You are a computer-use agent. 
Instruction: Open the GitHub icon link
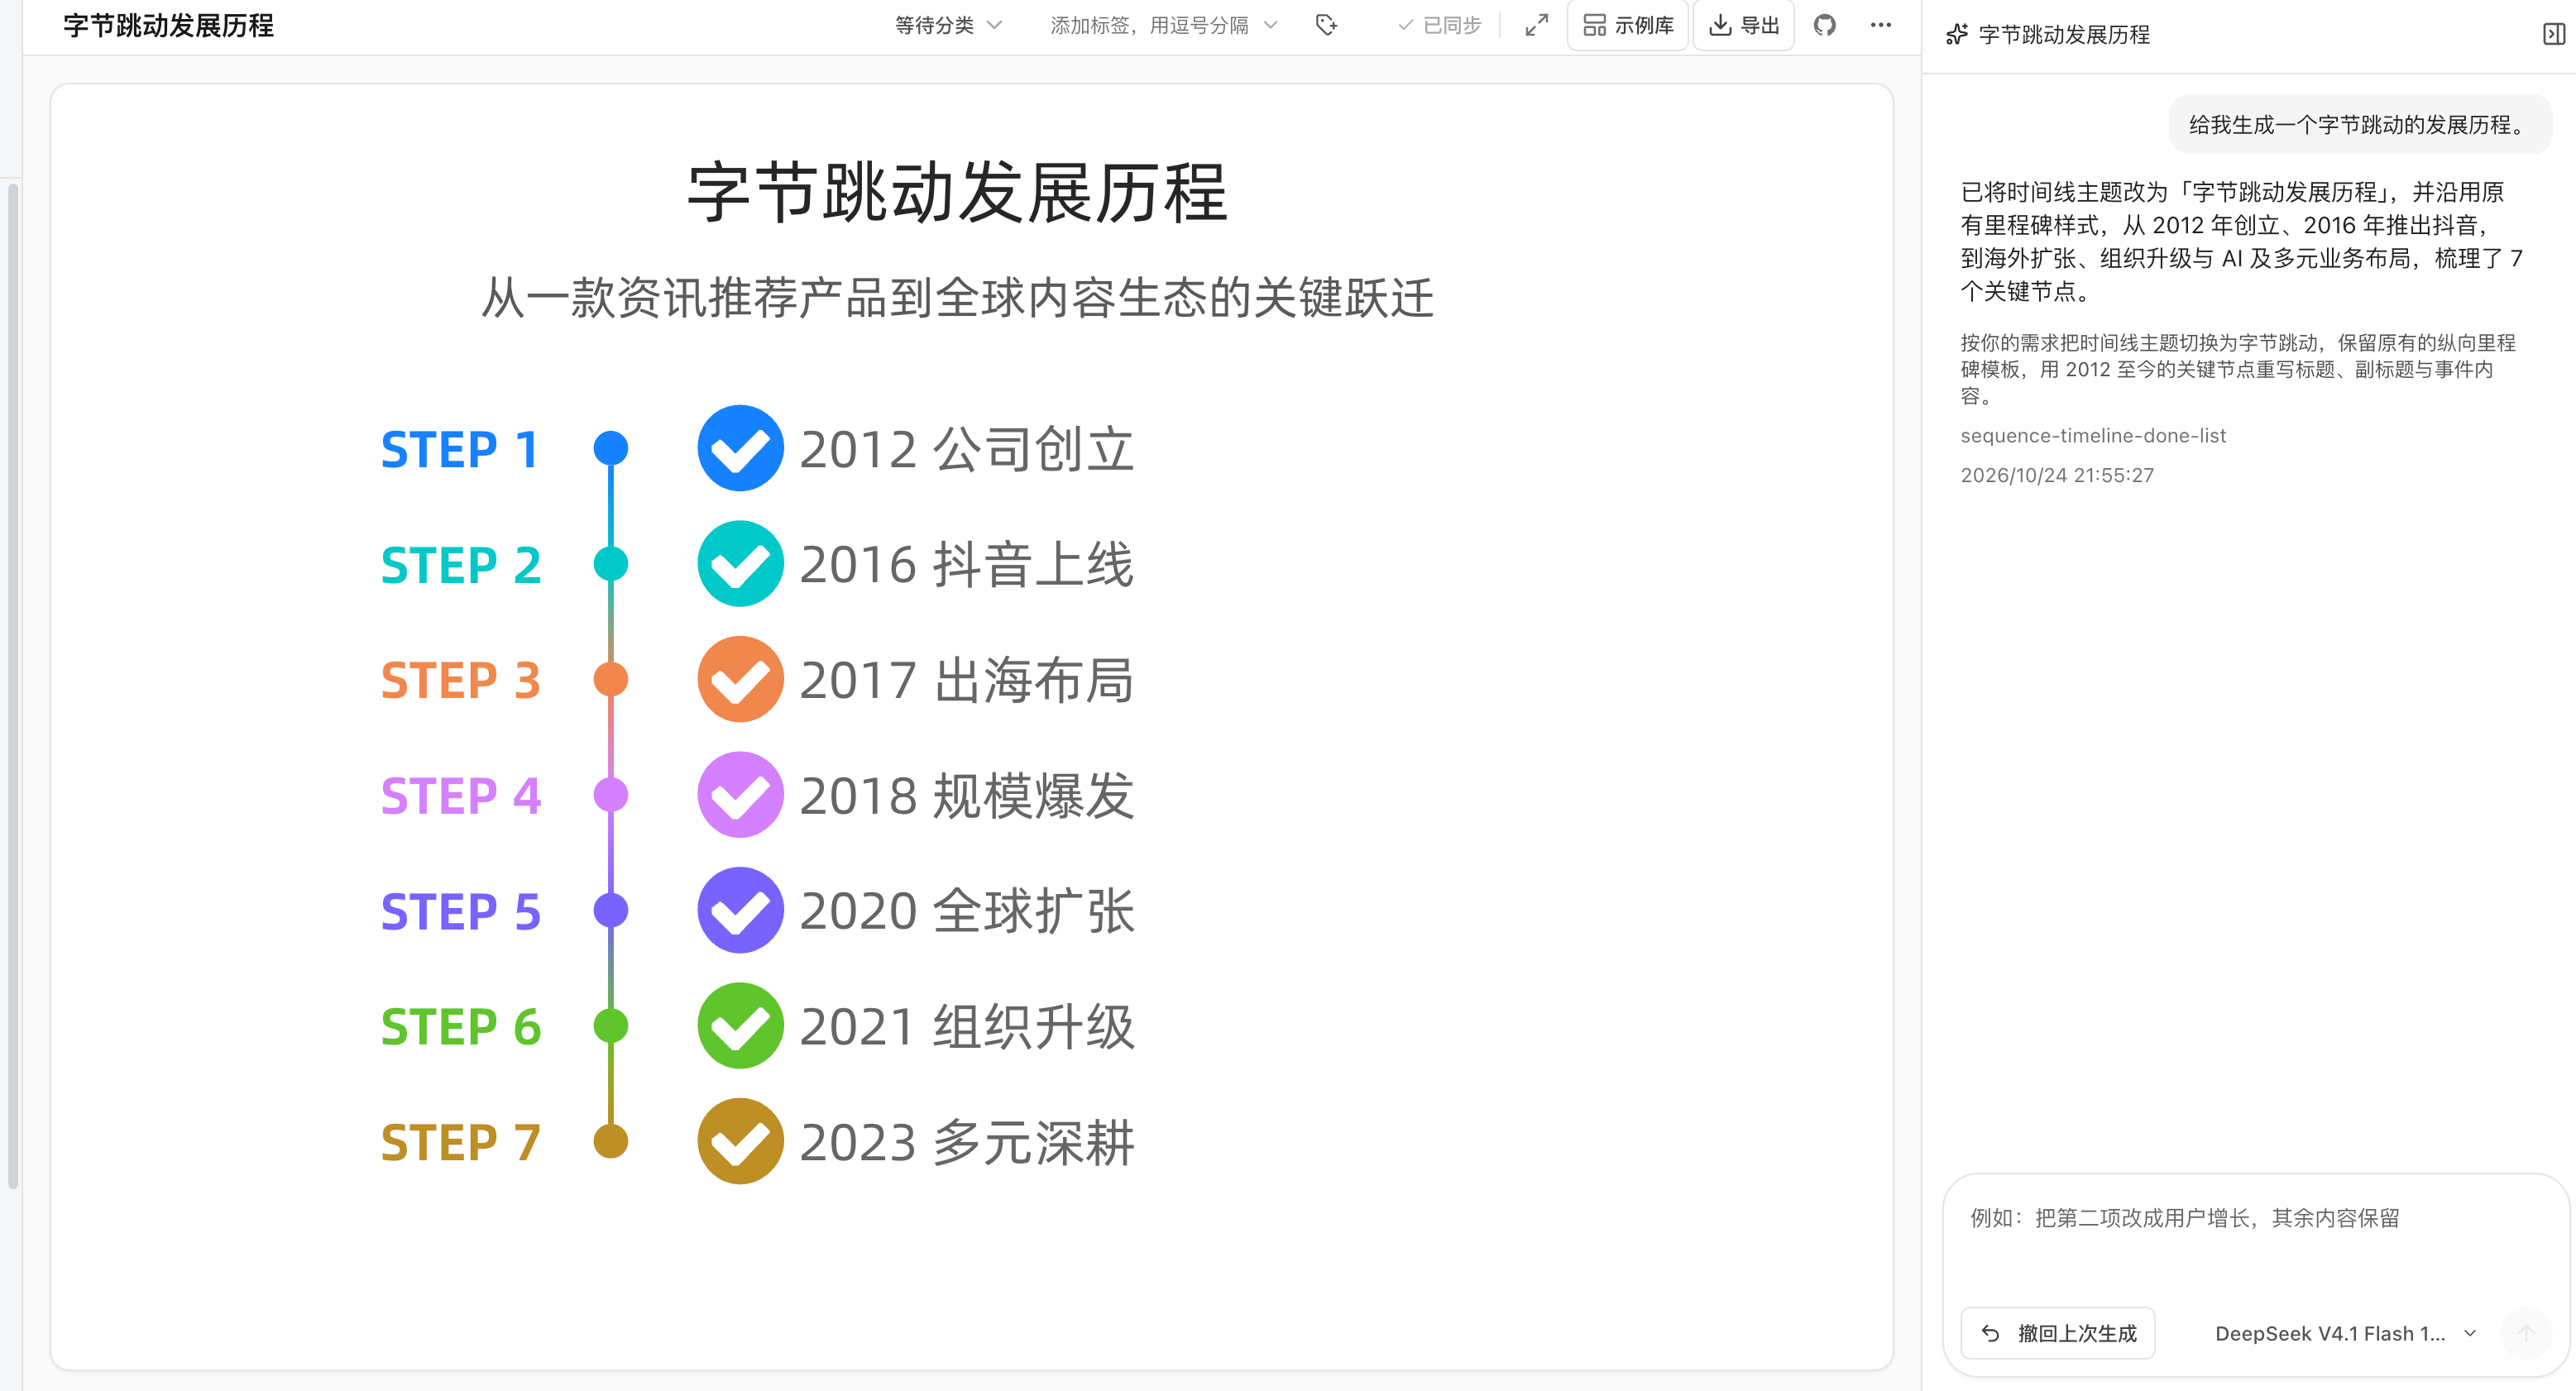coord(1824,25)
